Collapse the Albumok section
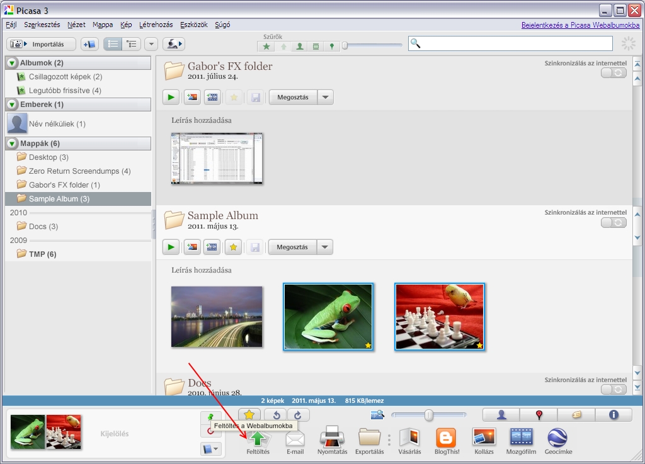Viewport: 645px width, 464px height. pyautogui.click(x=12, y=63)
